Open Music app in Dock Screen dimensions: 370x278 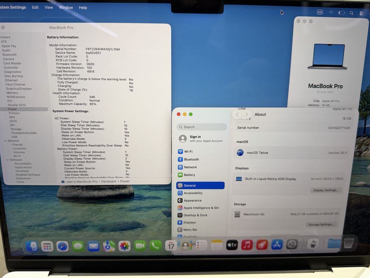click(x=247, y=245)
